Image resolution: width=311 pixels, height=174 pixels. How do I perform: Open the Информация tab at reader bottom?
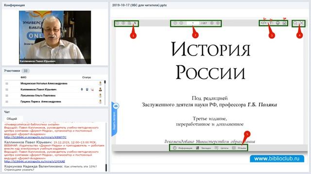pos(183,148)
